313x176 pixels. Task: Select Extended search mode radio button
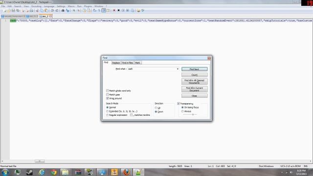(x=108, y=111)
